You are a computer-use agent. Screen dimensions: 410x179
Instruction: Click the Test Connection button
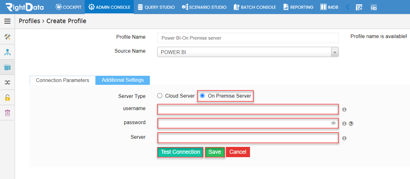(180, 152)
